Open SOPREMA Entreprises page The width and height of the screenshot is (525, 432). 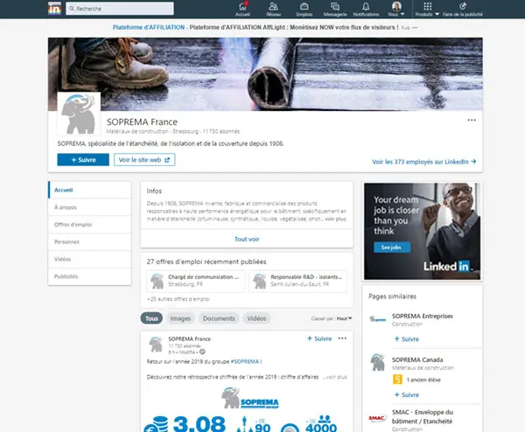pos(423,317)
